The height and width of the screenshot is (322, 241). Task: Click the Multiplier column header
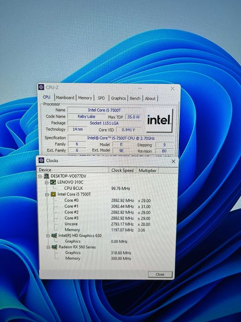pos(147,170)
